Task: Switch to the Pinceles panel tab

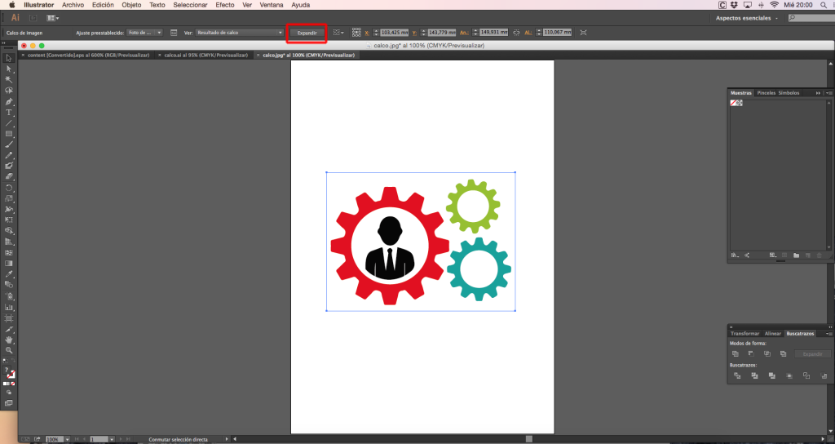Action: (x=766, y=93)
